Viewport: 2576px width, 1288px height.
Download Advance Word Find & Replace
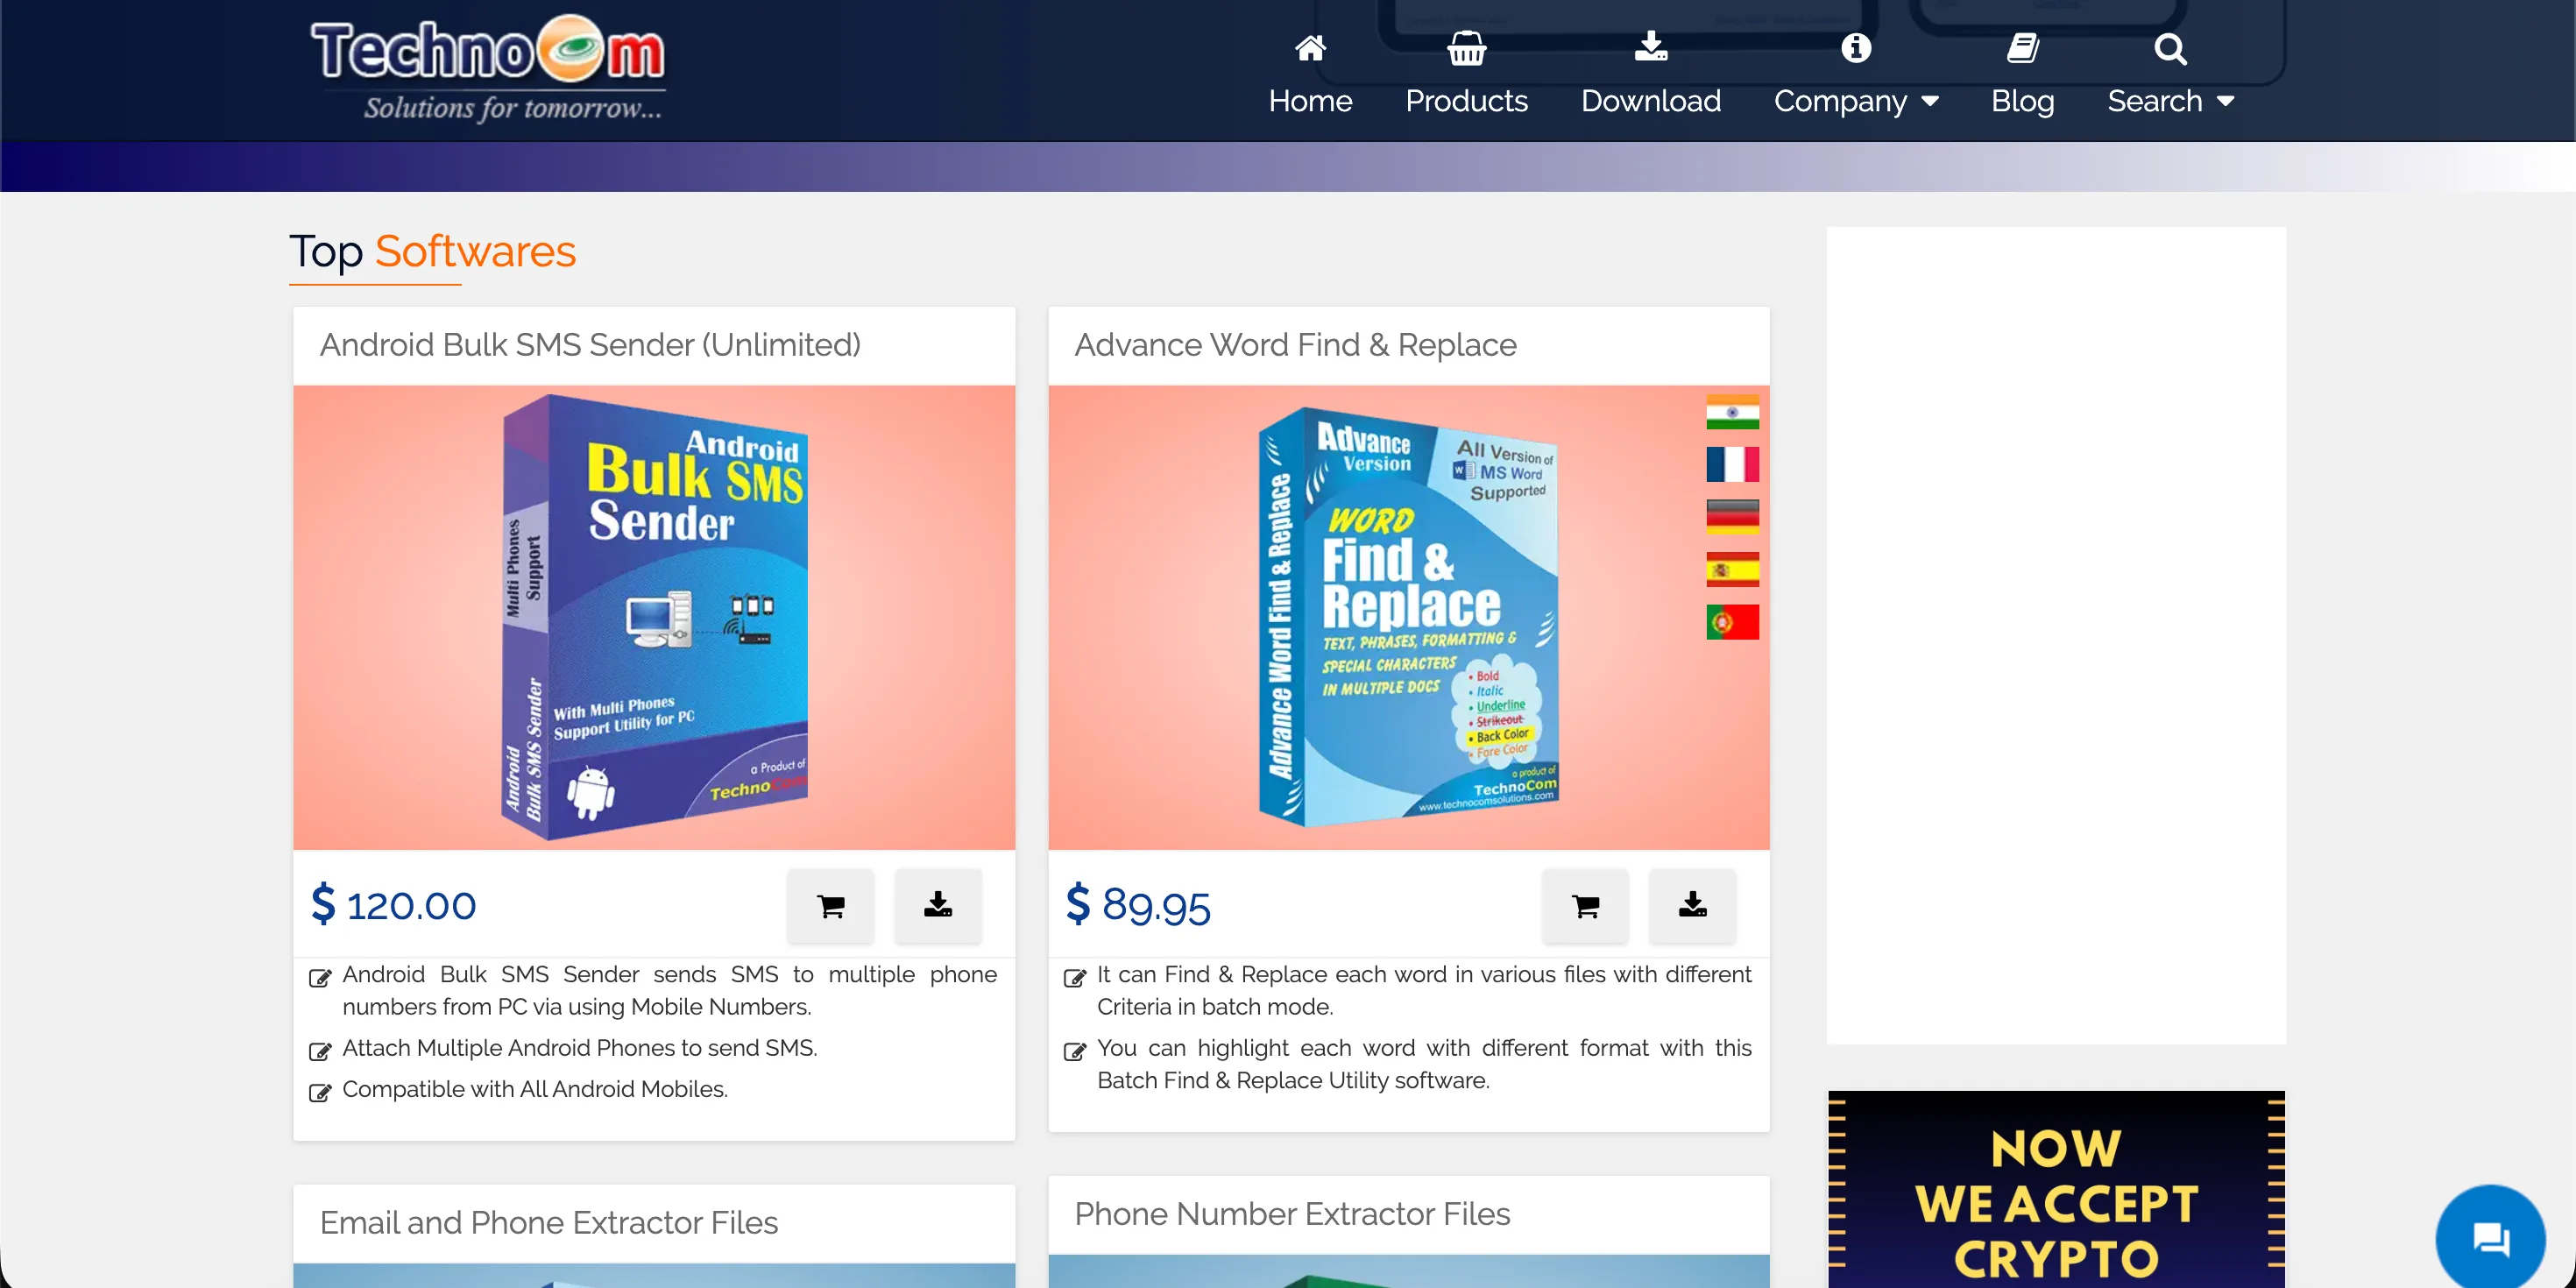click(x=1693, y=906)
